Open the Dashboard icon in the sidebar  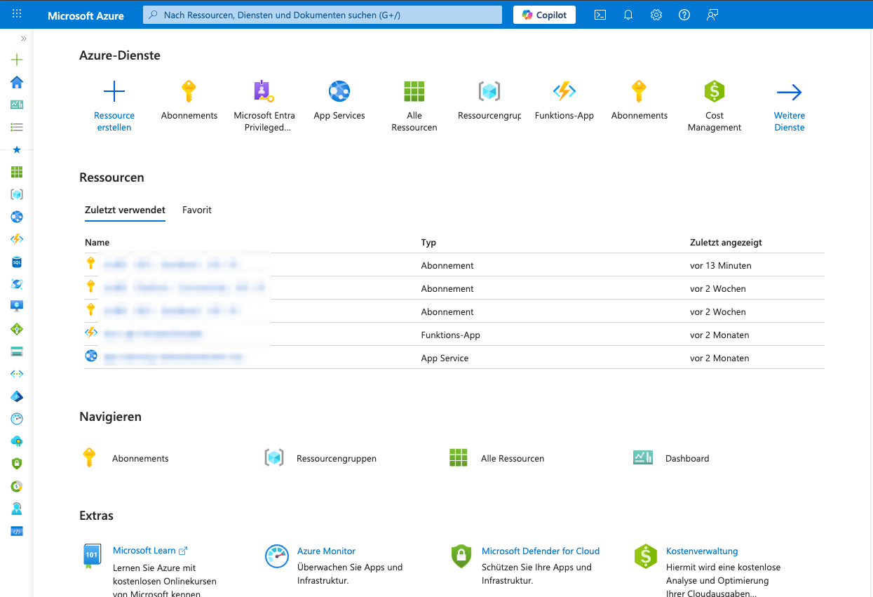pos(17,105)
